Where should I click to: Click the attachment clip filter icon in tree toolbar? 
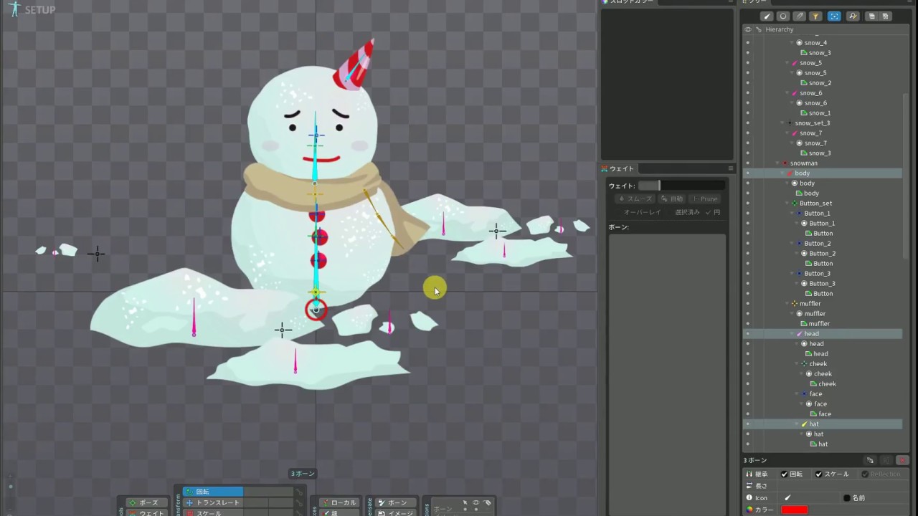coord(800,16)
